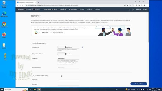Viewport: 162px width, 91px height.
Task: Bookmark this page with the star
Action: coord(133,5)
